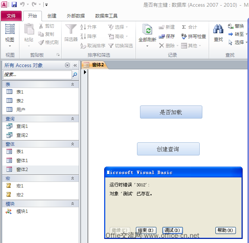The height and width of the screenshot is (243, 249).
Task: Click the 取消排序 remove sort button
Action: click(x=93, y=46)
